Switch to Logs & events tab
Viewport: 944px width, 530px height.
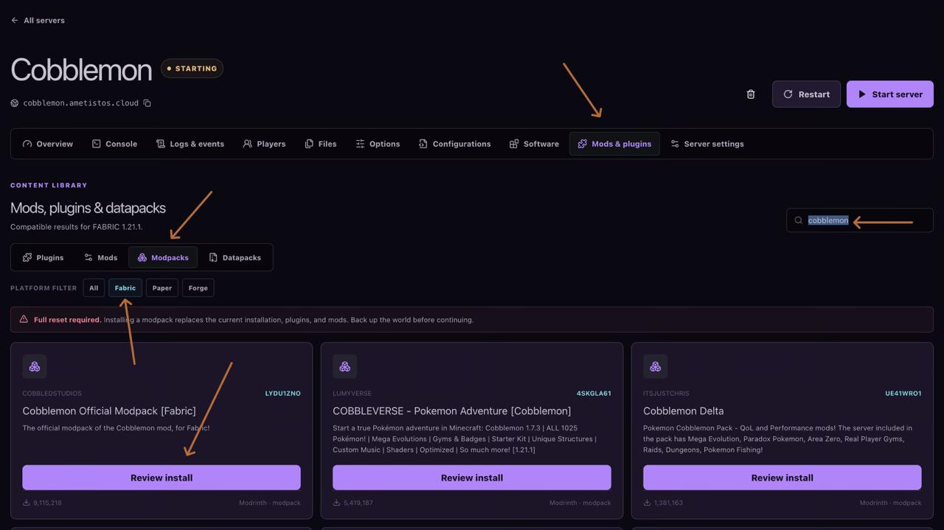190,144
